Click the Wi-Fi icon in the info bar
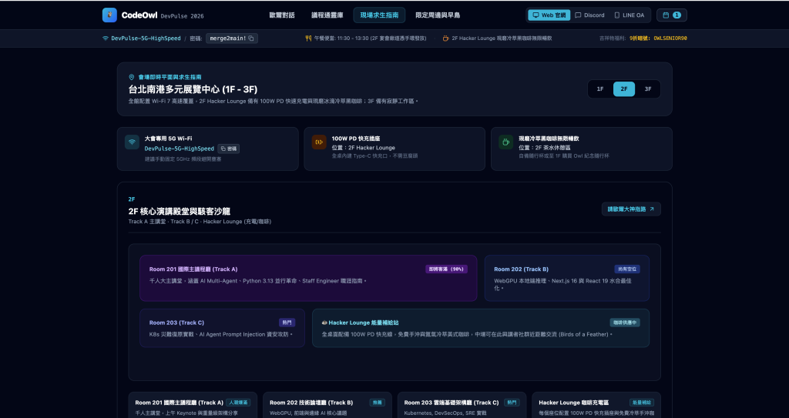 105,38
